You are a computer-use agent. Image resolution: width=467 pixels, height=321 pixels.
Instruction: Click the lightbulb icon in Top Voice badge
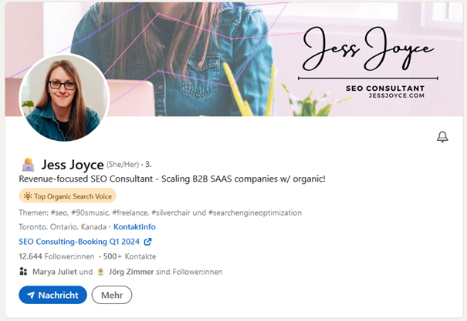tap(28, 196)
